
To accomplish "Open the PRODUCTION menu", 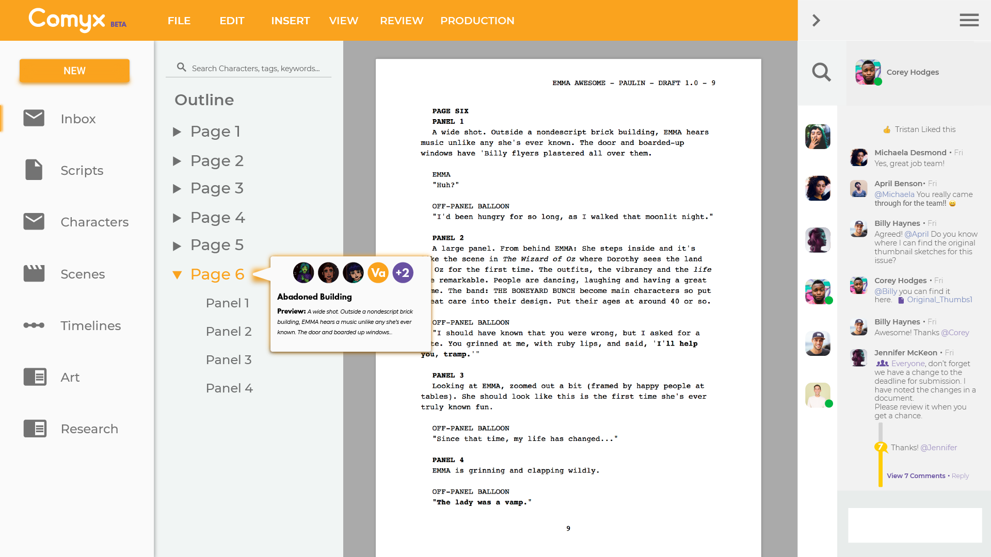I will coord(477,21).
